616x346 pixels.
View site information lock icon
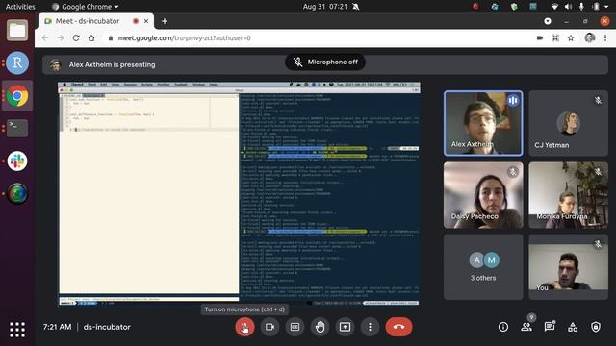111,38
